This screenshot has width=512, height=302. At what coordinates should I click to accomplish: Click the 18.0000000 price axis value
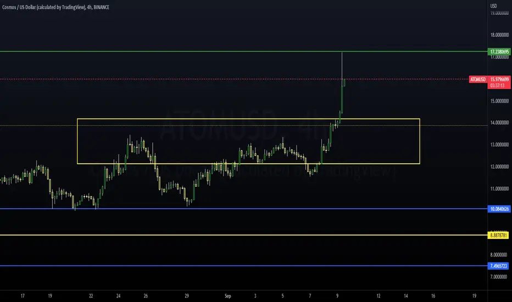coord(499,35)
